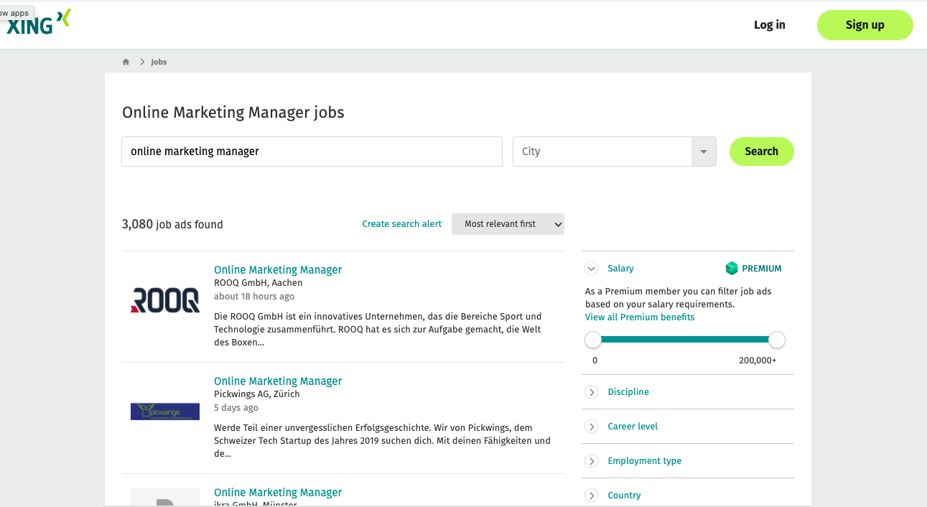
Task: Click the Pickwings AG, Zürich text
Action: pyautogui.click(x=257, y=394)
